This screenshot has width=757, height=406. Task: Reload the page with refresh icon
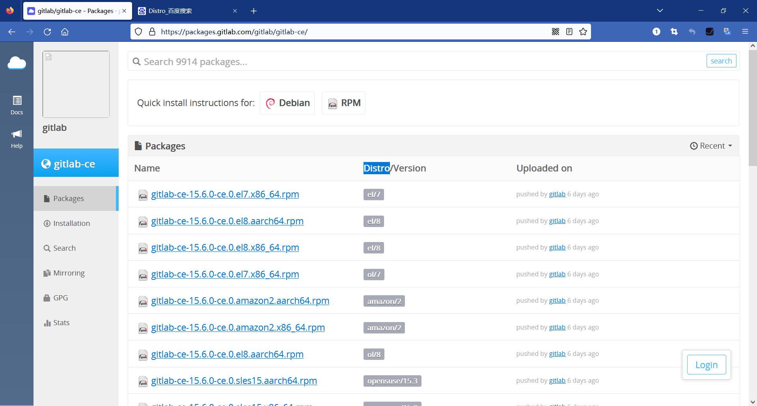tap(47, 32)
